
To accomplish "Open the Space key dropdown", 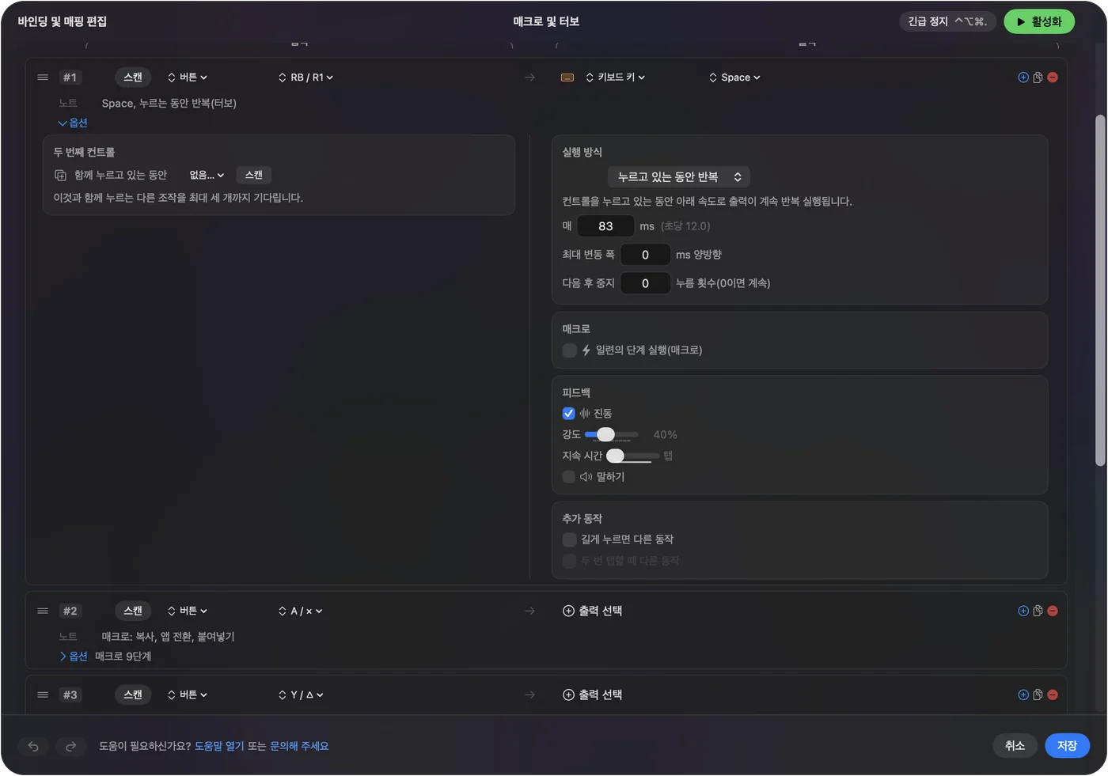I will 734,78.
